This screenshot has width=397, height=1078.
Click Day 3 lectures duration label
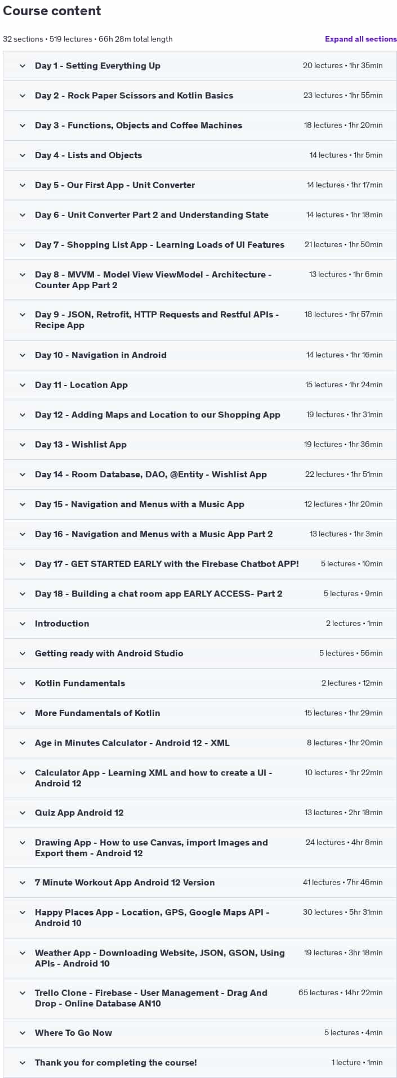click(343, 126)
